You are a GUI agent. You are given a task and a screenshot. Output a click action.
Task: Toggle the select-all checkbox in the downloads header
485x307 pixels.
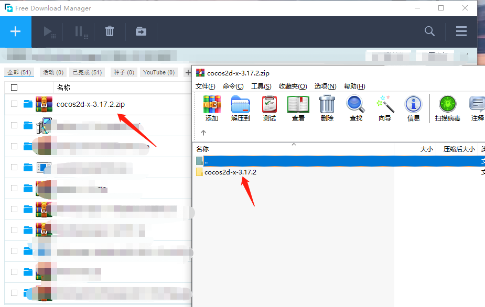(14, 87)
